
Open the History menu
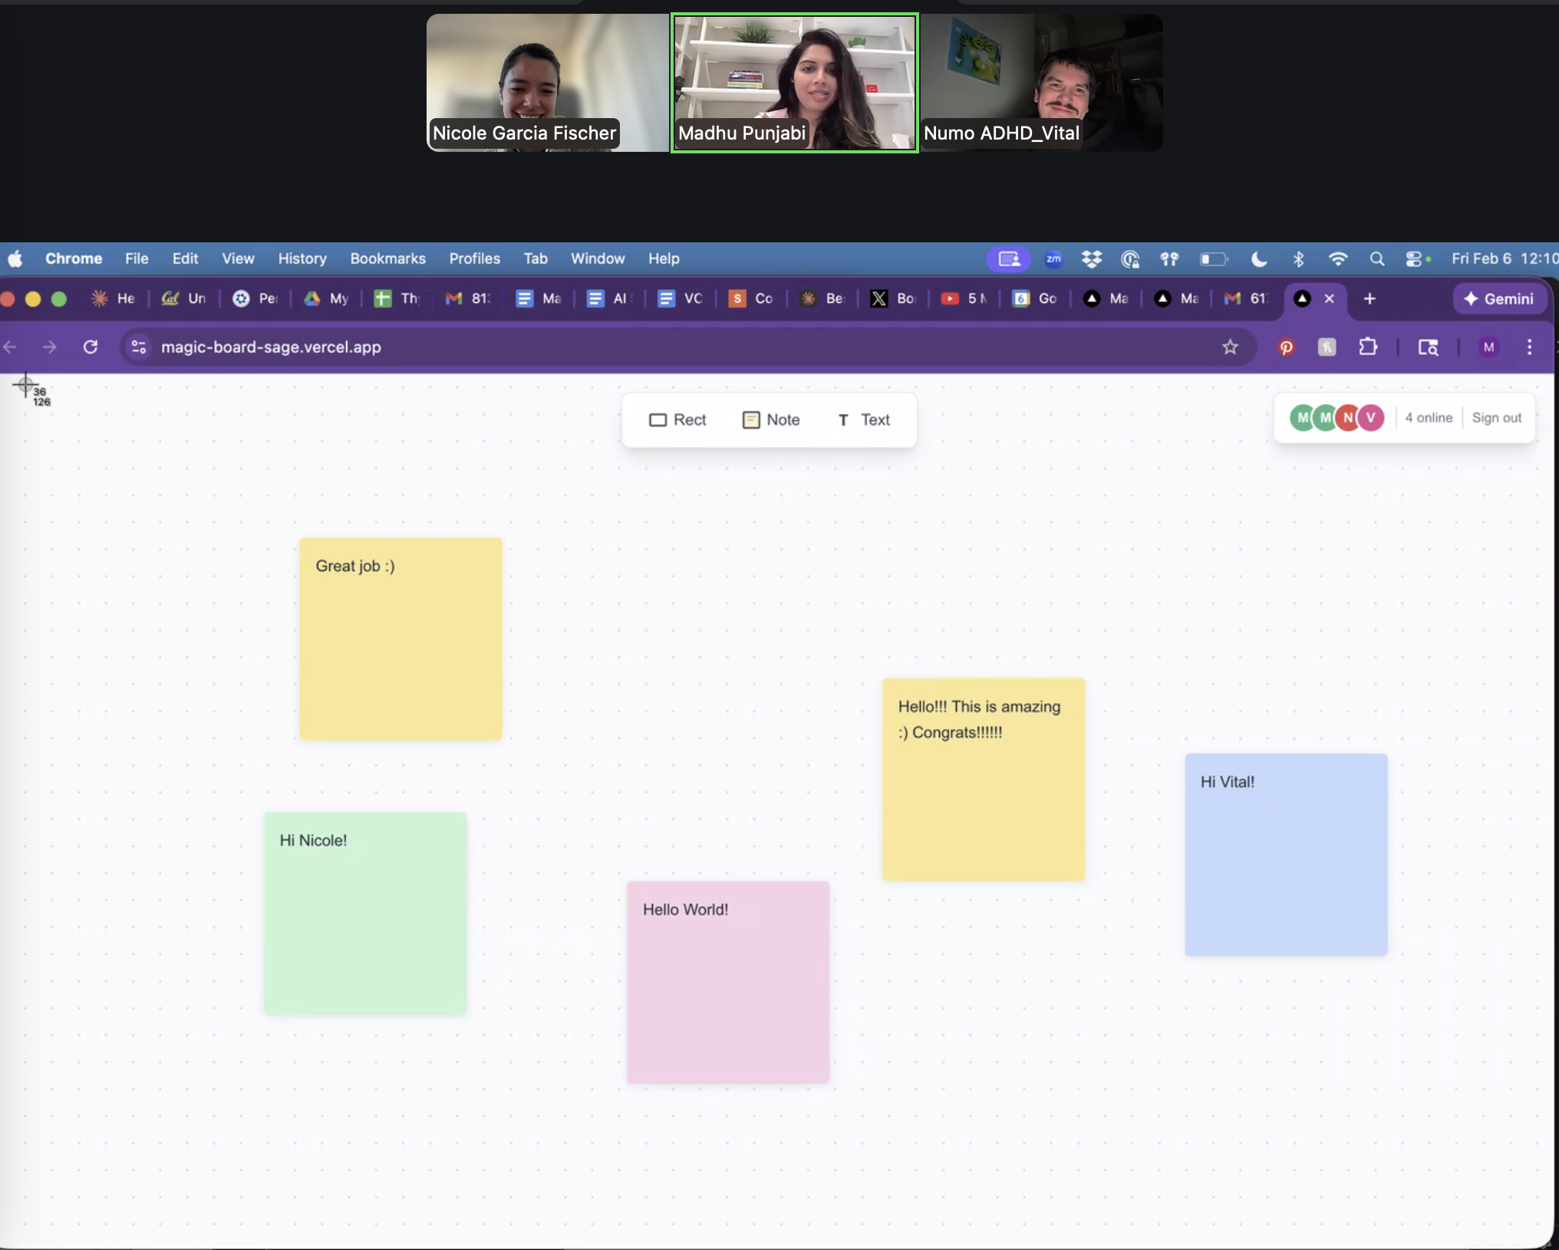(x=302, y=258)
